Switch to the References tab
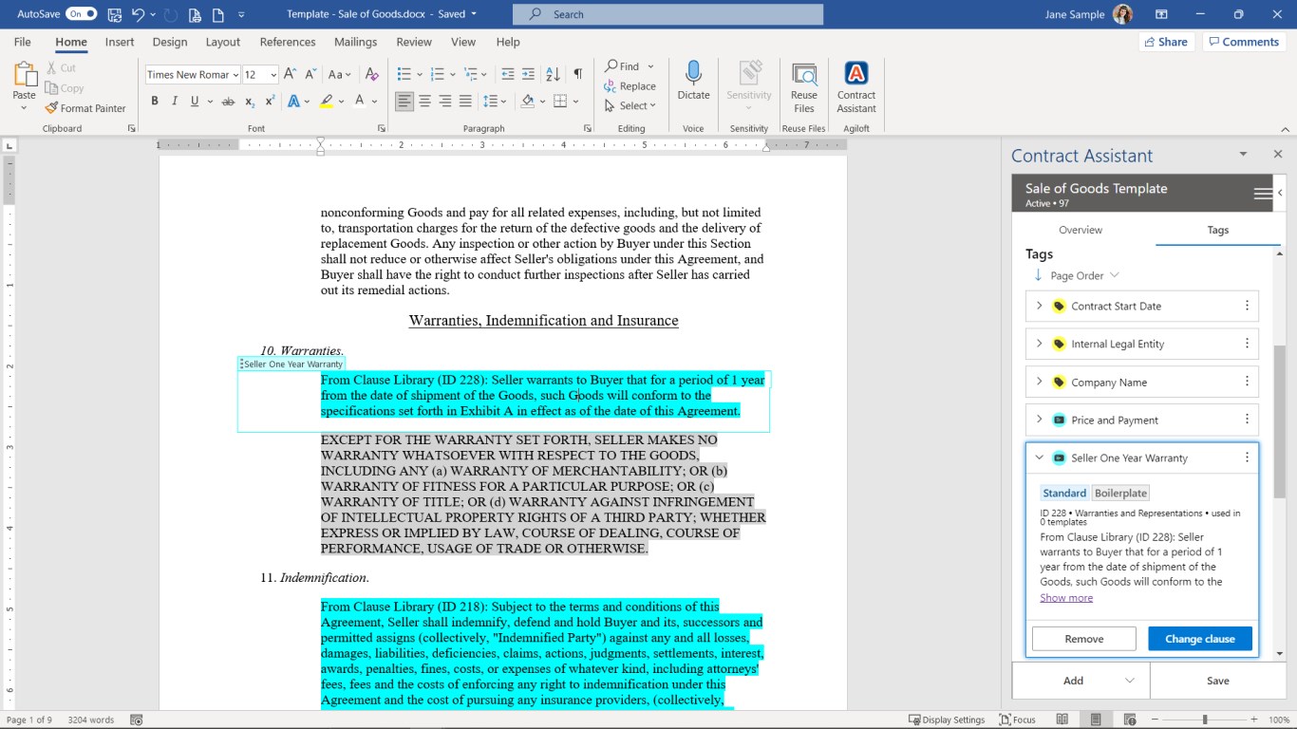Viewport: 1297px width, 729px height. [288, 42]
